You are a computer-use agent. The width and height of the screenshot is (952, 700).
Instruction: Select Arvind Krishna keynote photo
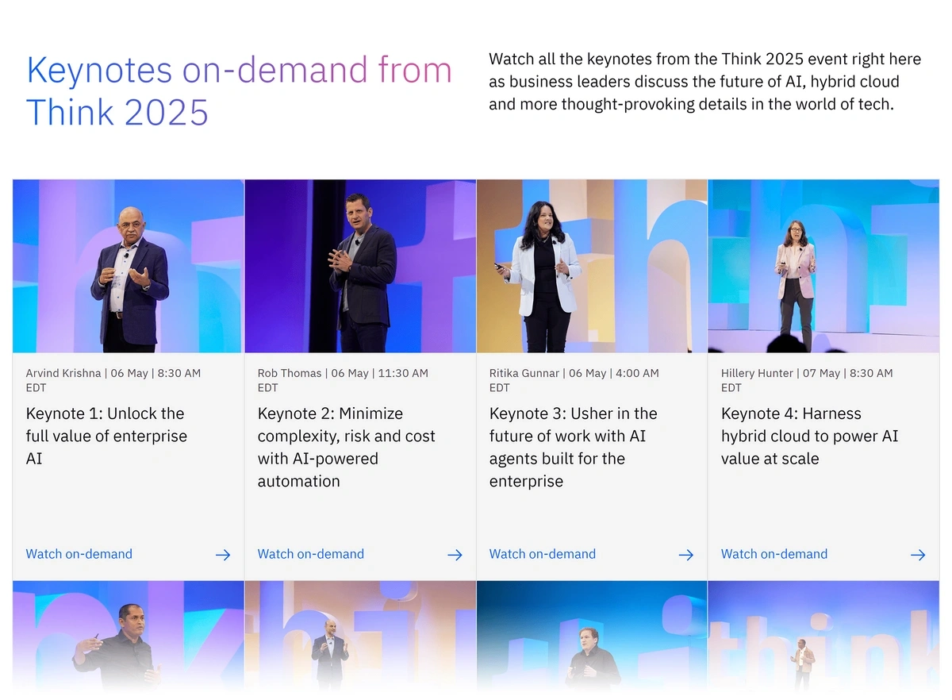click(129, 266)
